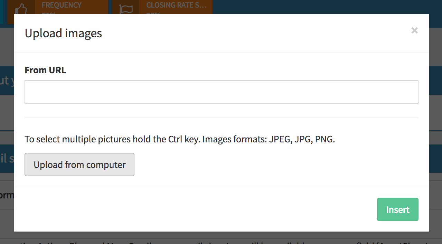Click the dimmed backdrop right of the dialog
This screenshot has height=244, width=442.
435,121
